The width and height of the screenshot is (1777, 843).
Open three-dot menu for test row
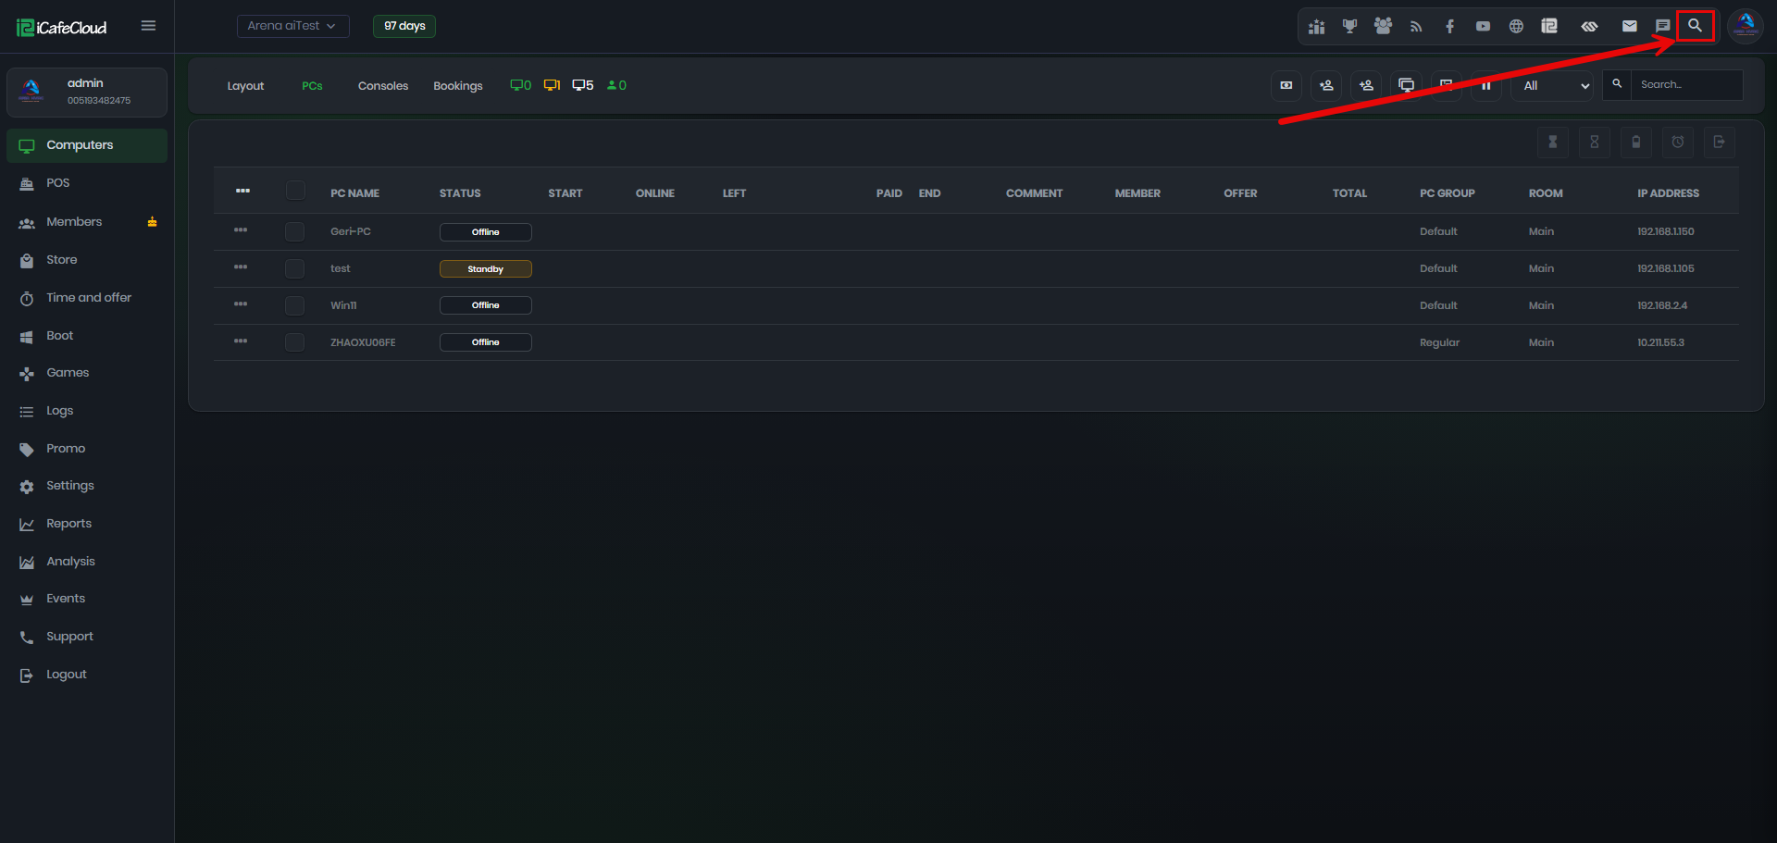tap(241, 267)
